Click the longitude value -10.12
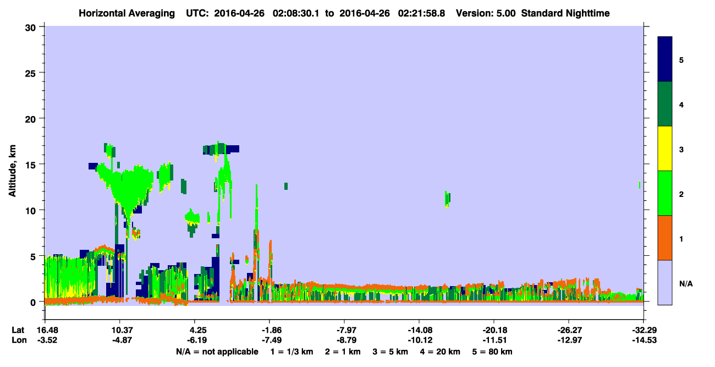The height and width of the screenshot is (367, 715). (x=419, y=340)
